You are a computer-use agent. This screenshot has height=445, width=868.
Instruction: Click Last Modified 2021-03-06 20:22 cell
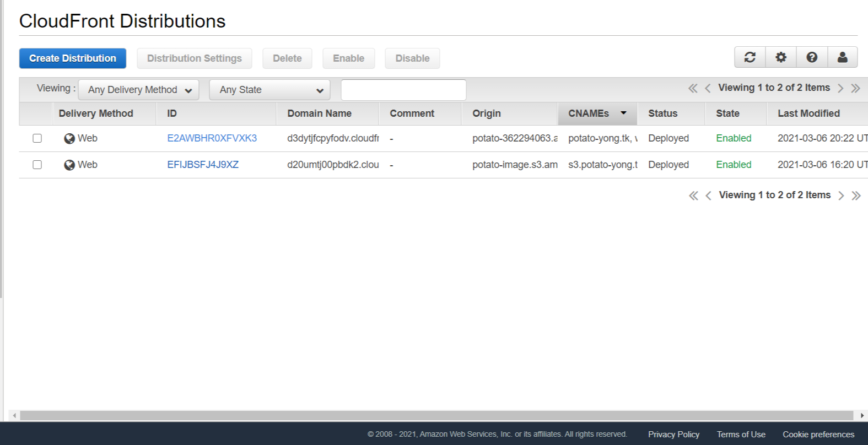[822, 138]
